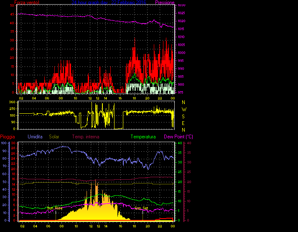Click the '975' pressure axis value
The width and height of the screenshot is (298, 232).
click(x=181, y=92)
